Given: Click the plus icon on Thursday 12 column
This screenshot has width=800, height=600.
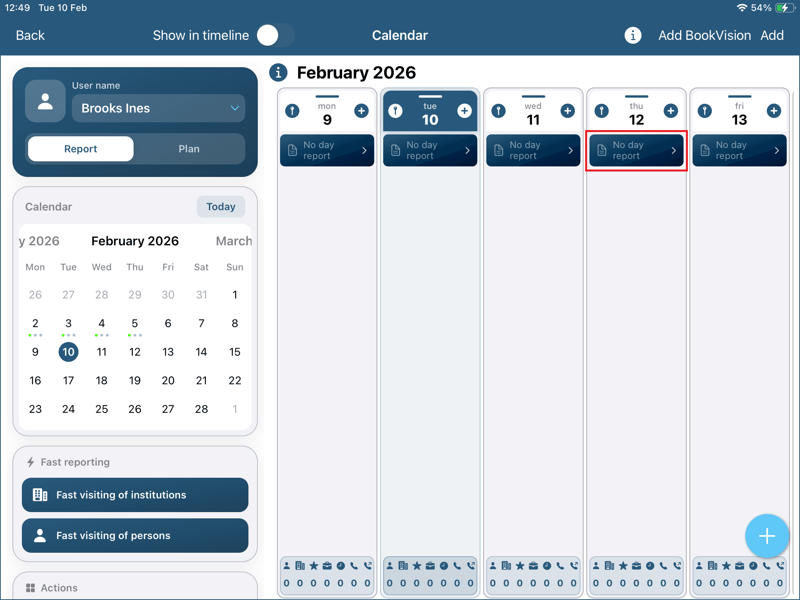Looking at the screenshot, I should (x=671, y=111).
